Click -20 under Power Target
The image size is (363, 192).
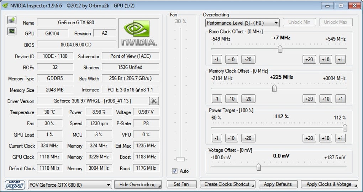pos(248,138)
